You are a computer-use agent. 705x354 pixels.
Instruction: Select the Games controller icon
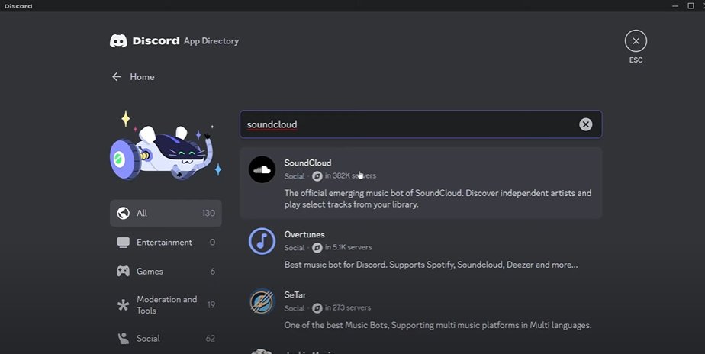pos(123,272)
